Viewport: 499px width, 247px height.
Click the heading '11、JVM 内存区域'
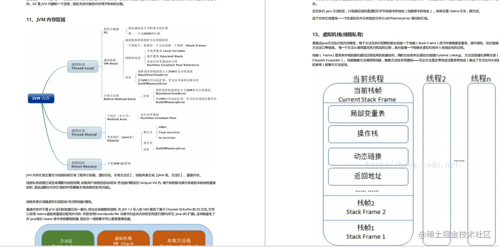pyautogui.click(x=46, y=20)
